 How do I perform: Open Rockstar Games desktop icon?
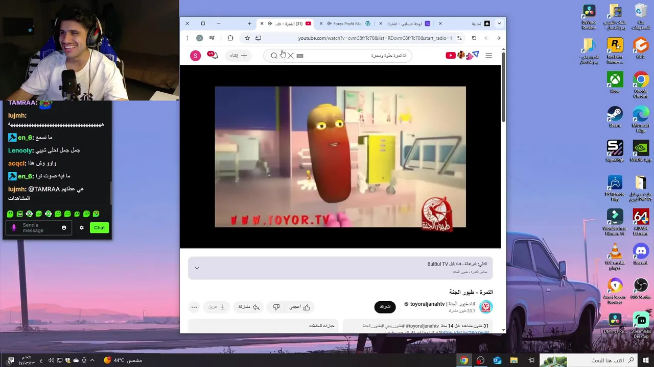point(615,51)
